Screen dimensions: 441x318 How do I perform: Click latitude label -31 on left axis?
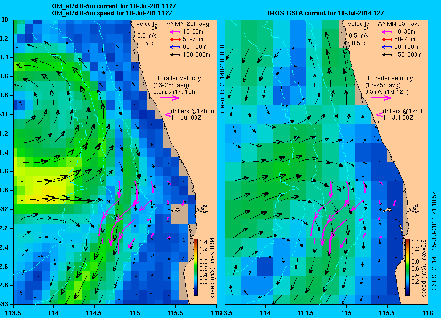click(4, 114)
